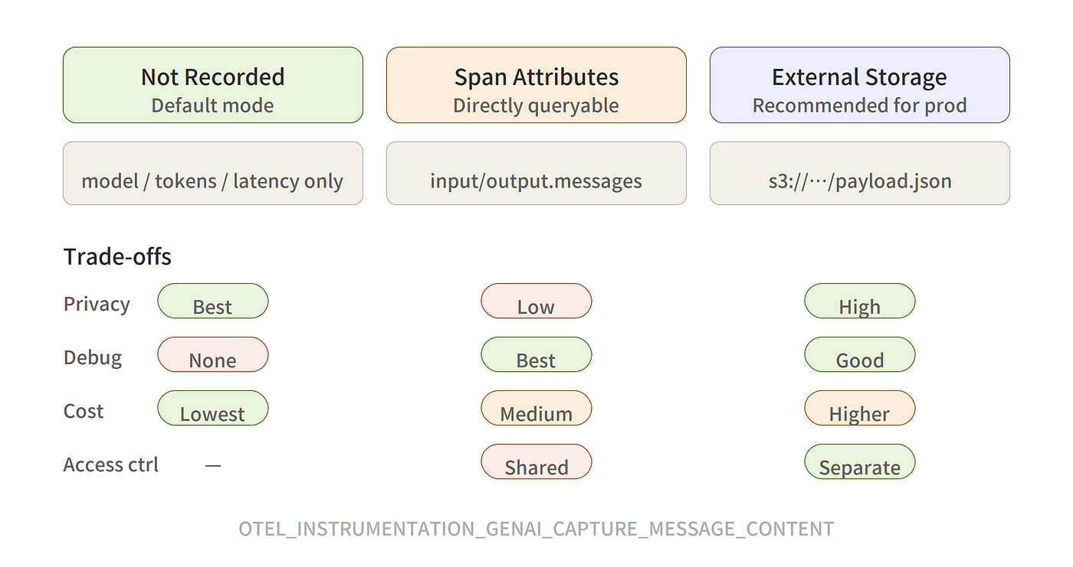Click the Privacy High pill
The image size is (1073, 567).
pyautogui.click(x=859, y=301)
